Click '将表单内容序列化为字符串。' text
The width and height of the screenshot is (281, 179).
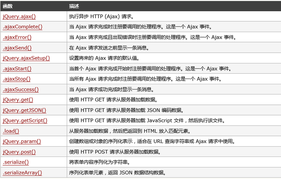[x=100, y=162]
